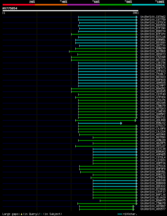Select the UniRef100_Q7F613 label

(153, 71)
